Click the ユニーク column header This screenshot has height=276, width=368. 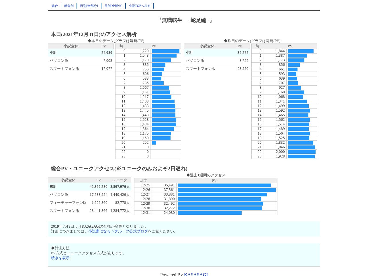point(120,180)
